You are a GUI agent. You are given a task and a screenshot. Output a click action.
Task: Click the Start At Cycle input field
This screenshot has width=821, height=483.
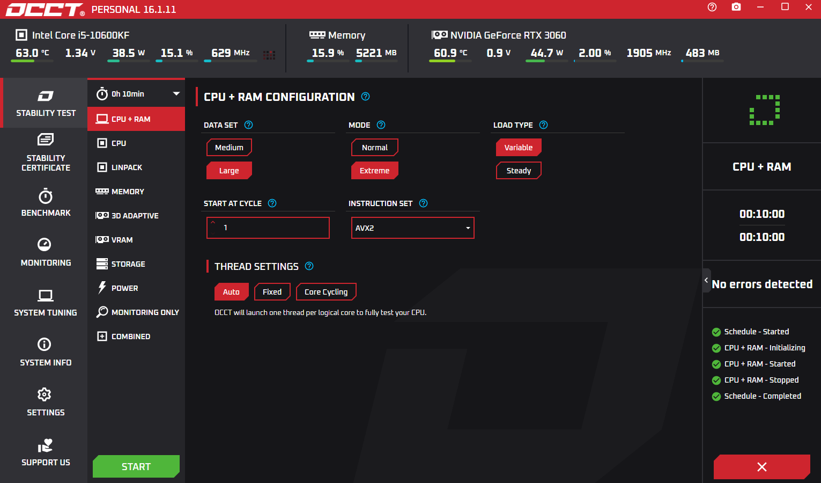pyautogui.click(x=268, y=228)
